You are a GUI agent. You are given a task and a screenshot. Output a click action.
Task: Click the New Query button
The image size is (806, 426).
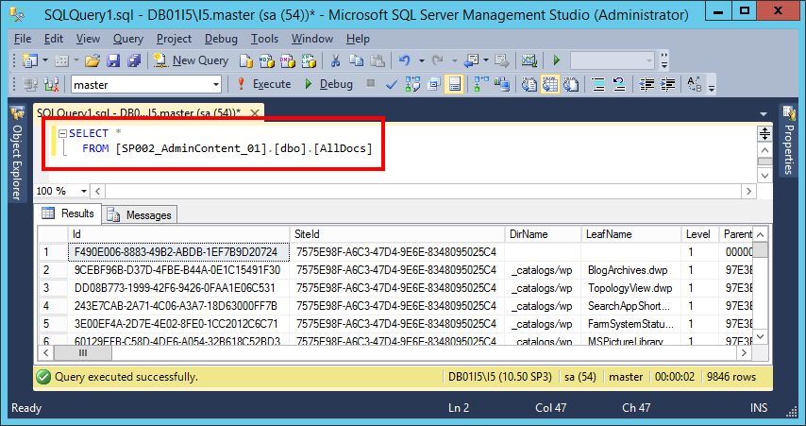(191, 60)
